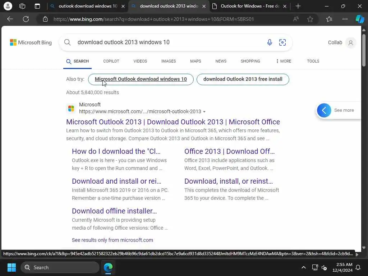
Task: Open the notifications bell icon
Action: pyautogui.click(x=358, y=267)
